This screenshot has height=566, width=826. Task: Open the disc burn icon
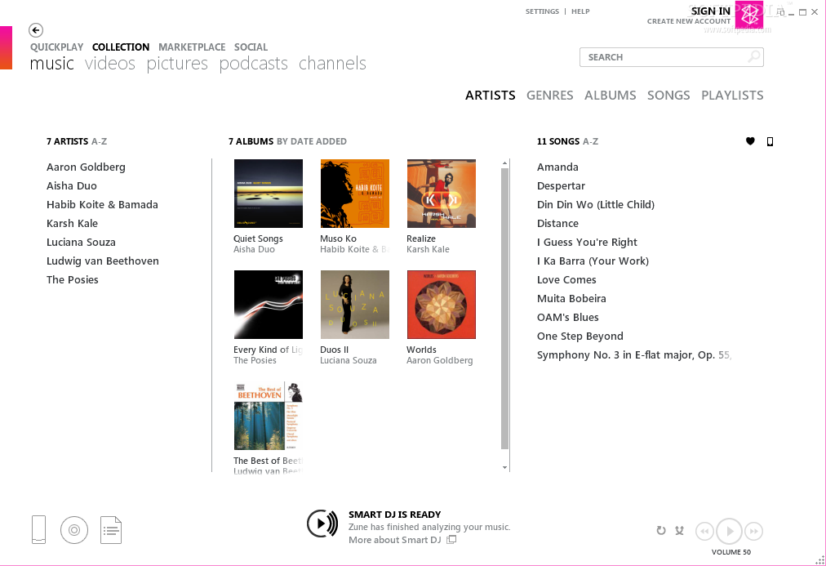click(74, 530)
